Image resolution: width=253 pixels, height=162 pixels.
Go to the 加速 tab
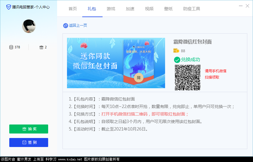(x=130, y=9)
